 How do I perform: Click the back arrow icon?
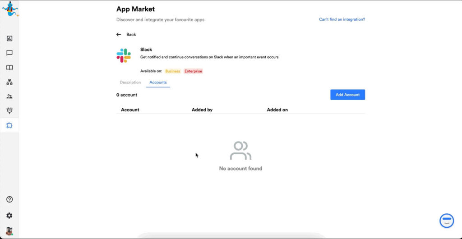click(119, 35)
